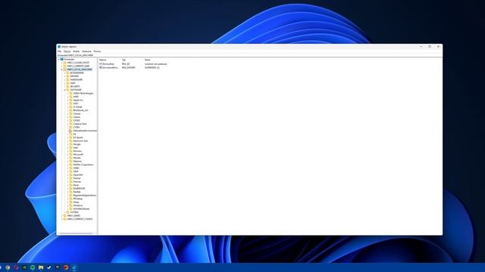Click the folder icon beside HKEY_CLASSES_ROOT

click(64, 63)
